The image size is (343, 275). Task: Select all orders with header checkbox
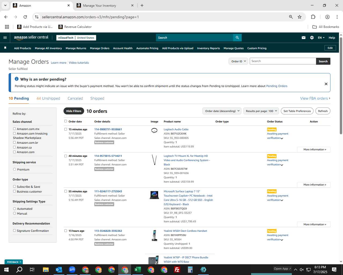[x=66, y=121]
